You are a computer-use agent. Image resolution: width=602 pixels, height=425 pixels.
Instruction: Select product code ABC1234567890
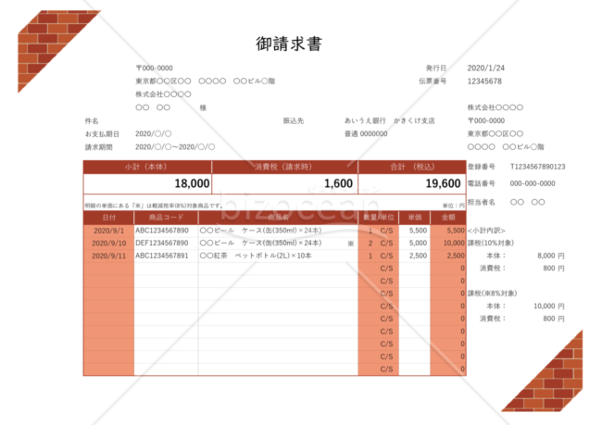point(162,231)
